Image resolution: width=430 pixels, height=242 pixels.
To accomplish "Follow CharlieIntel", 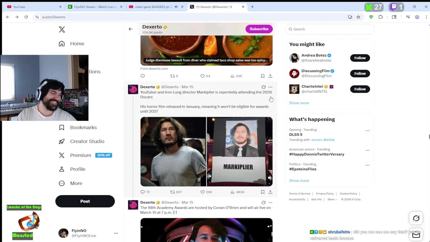I will coord(360,89).
